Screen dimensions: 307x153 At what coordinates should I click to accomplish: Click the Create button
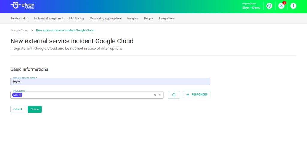(x=34, y=109)
